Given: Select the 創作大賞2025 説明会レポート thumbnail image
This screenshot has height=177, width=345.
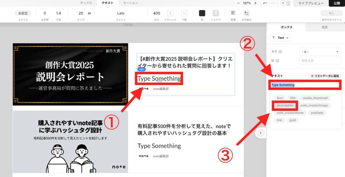Looking at the screenshot, I should [70, 74].
